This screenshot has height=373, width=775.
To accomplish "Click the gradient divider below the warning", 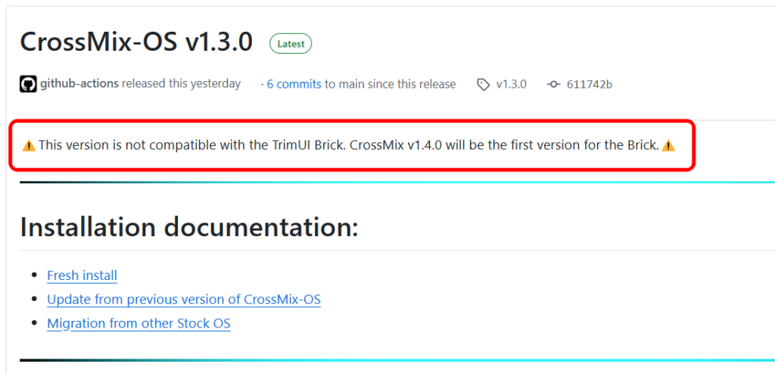I will pyautogui.click(x=397, y=182).
